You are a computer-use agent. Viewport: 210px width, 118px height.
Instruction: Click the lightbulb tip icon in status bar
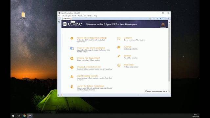pos(62,95)
